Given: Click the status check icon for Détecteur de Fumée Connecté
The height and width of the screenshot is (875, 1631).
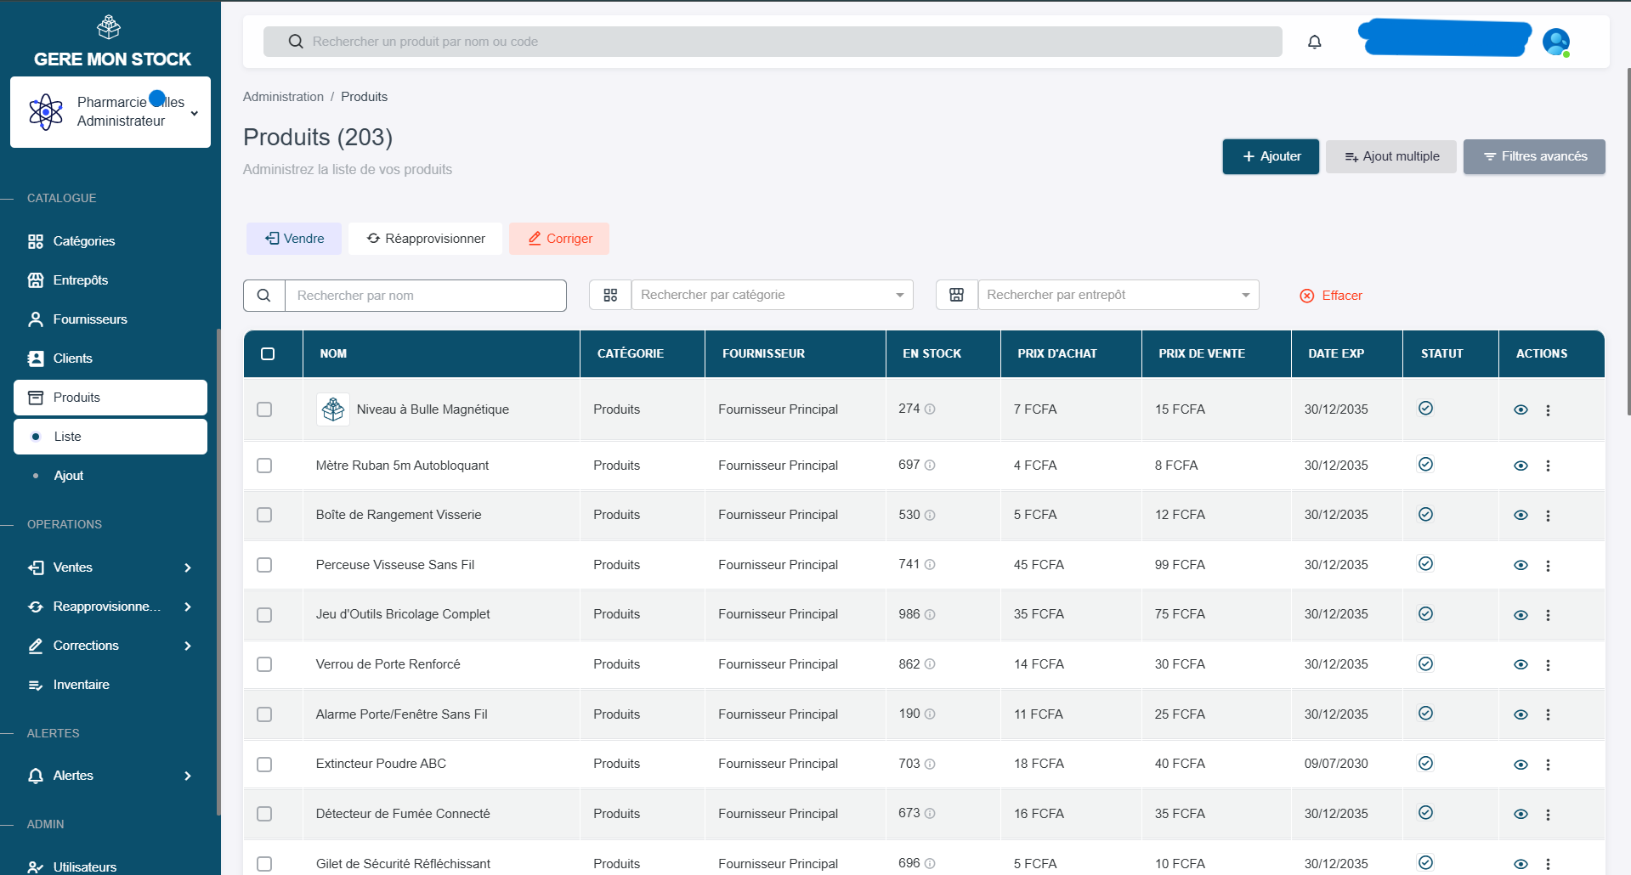Looking at the screenshot, I should click(x=1425, y=812).
